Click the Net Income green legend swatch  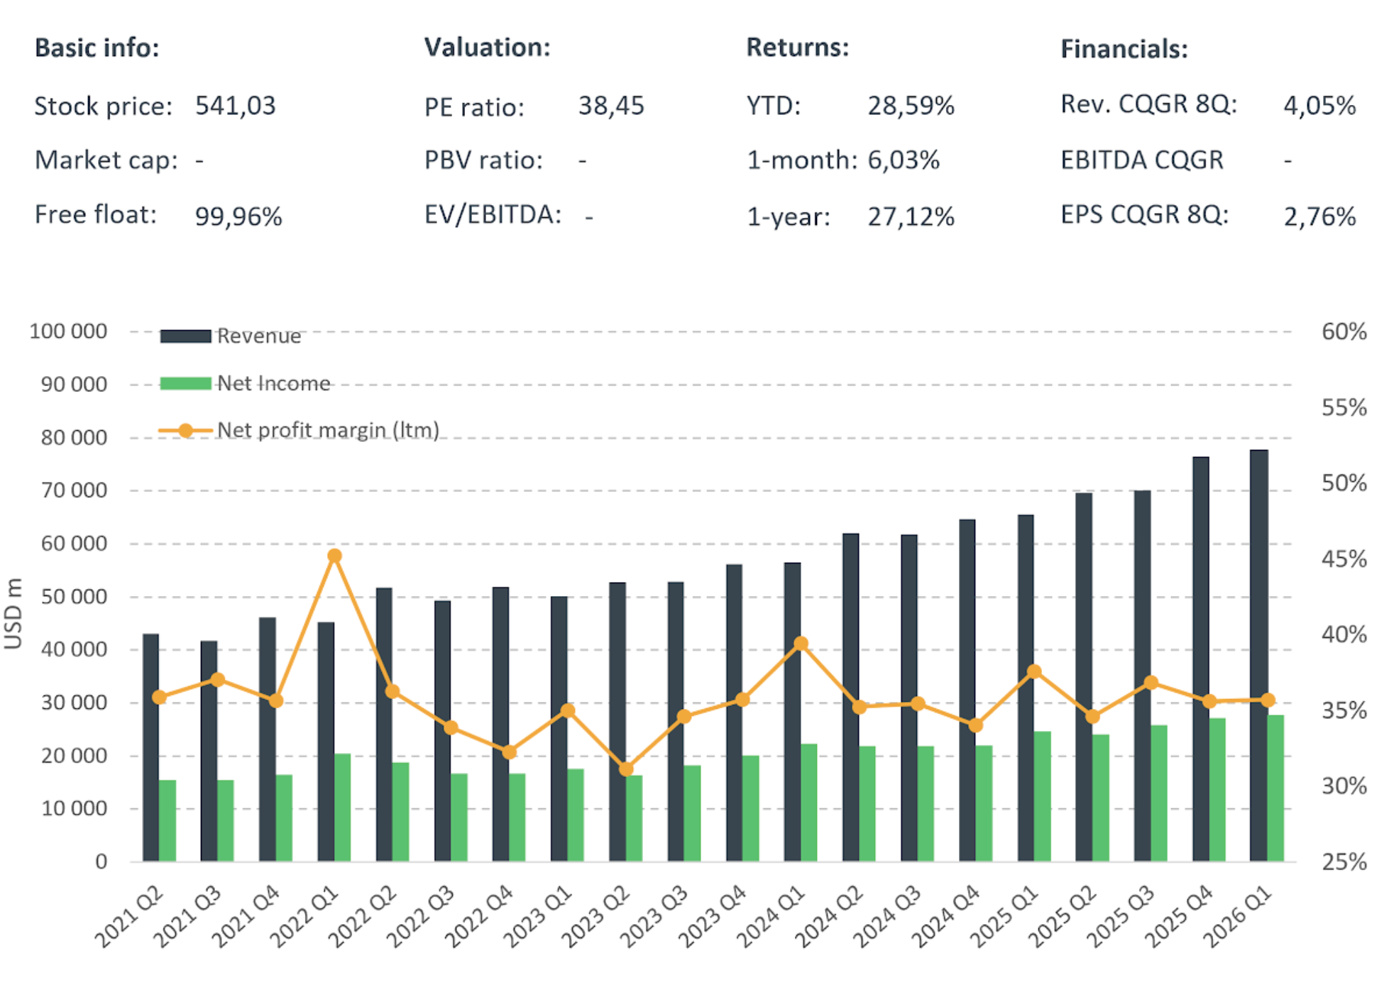185,384
